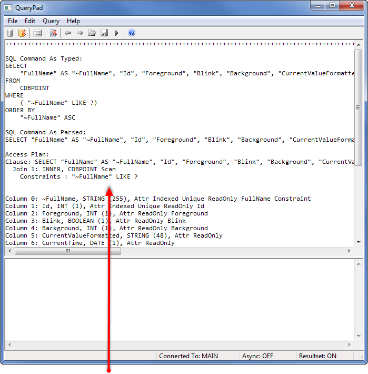The width and height of the screenshot is (368, 374).
Task: Go to next query with right arrow
Action: (80, 33)
